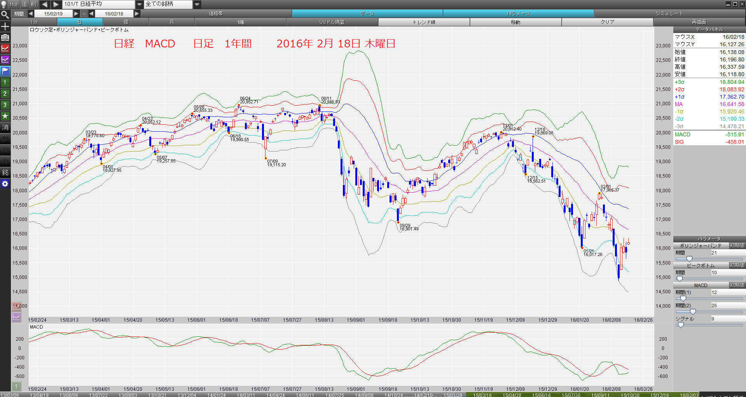
Task: Toggle the 価格帯 price band option
Action: (x=216, y=14)
